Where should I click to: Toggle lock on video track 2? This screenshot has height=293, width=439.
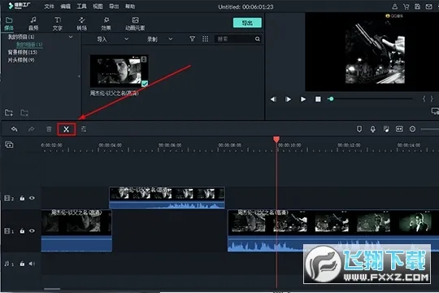click(x=22, y=199)
